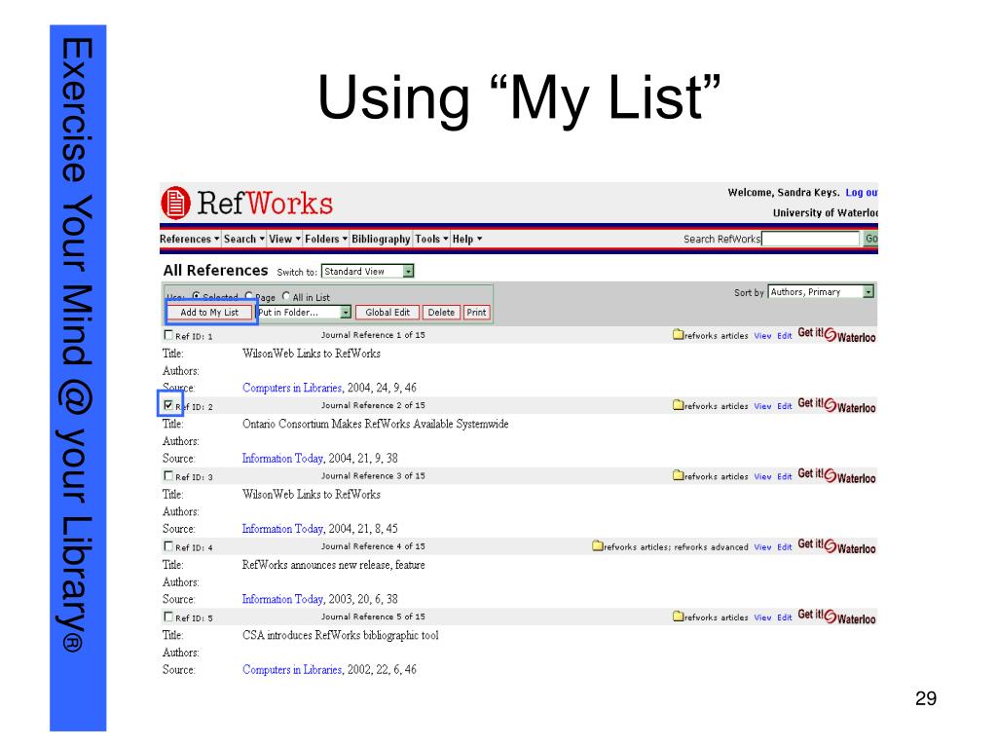Click the Add to My List button
Image resolution: width=997 pixels, height=748 pixels.
(x=209, y=313)
